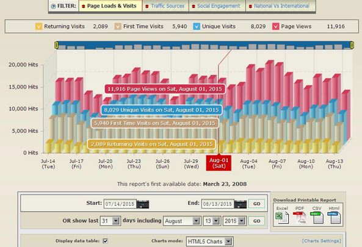Switch to National Vs International tab

click(280, 5)
